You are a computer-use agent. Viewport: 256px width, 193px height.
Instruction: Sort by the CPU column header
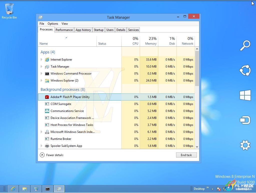click(131, 41)
